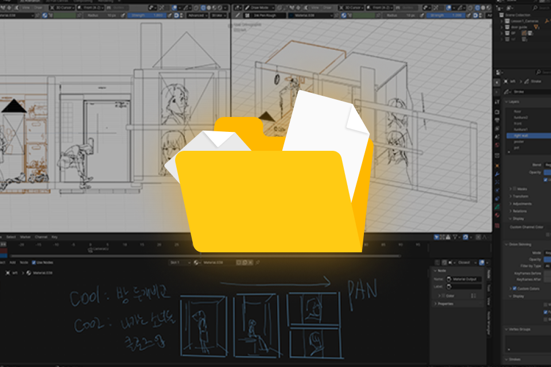551x367 pixels.
Task: Click the layer Opacity slider
Action: pos(548,173)
